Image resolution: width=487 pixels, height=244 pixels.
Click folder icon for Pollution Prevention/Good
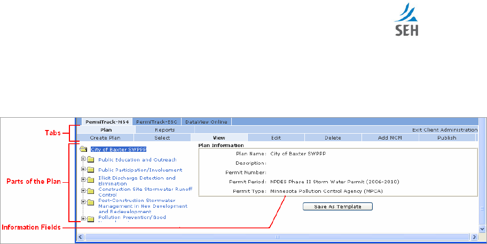point(90,219)
